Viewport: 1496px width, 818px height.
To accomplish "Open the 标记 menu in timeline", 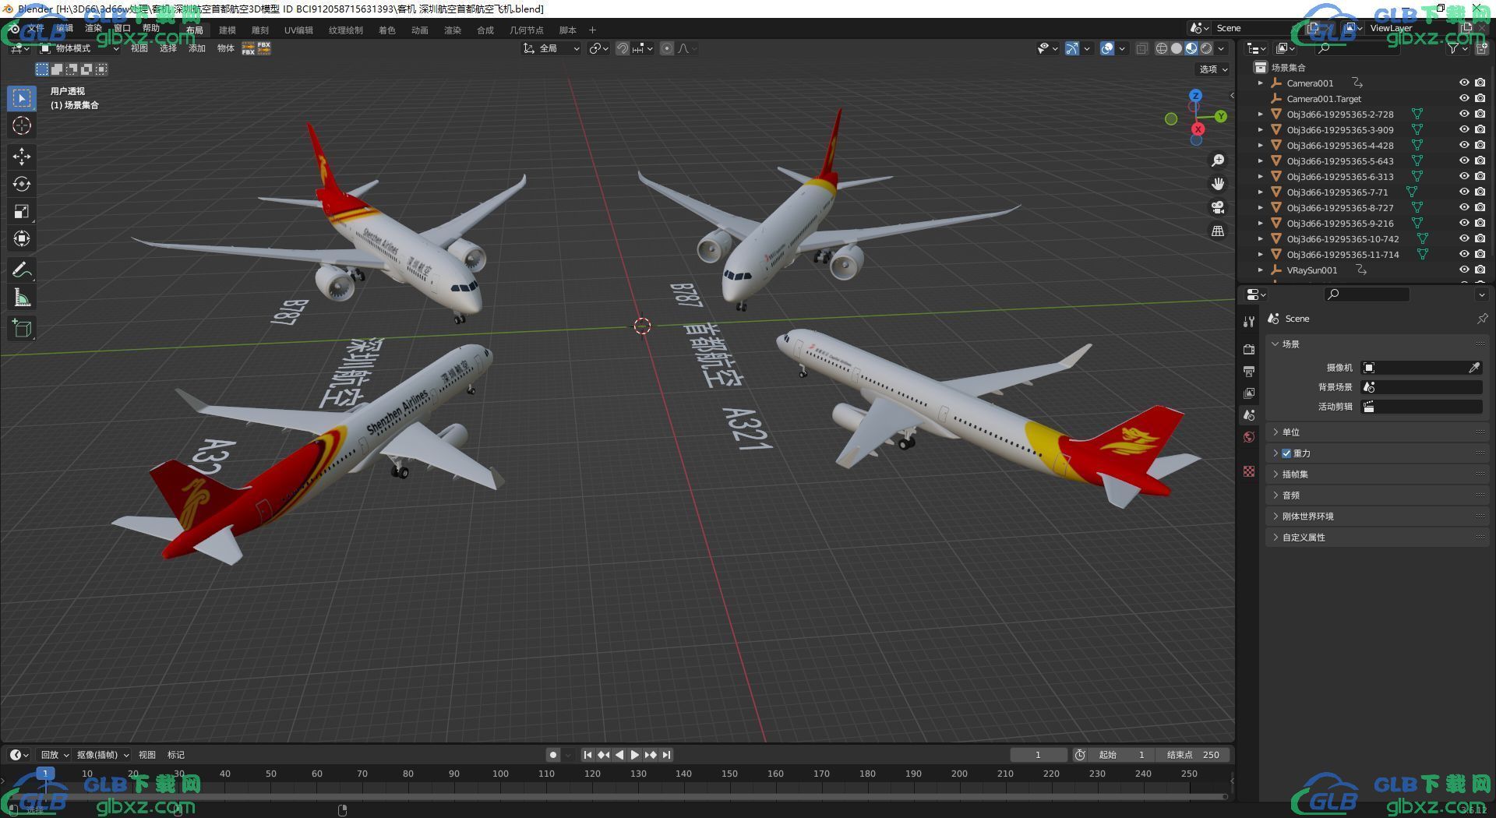I will pyautogui.click(x=176, y=755).
